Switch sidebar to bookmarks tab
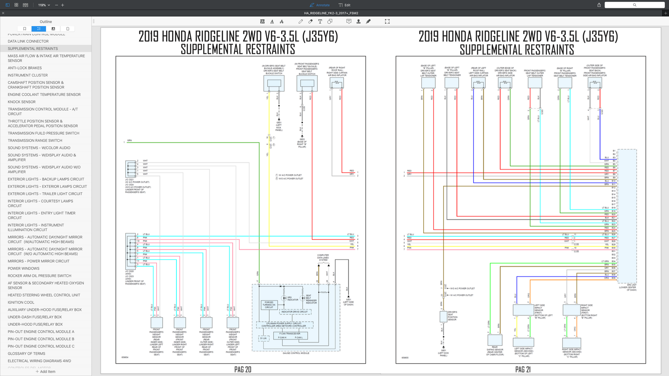 [x=24, y=29]
